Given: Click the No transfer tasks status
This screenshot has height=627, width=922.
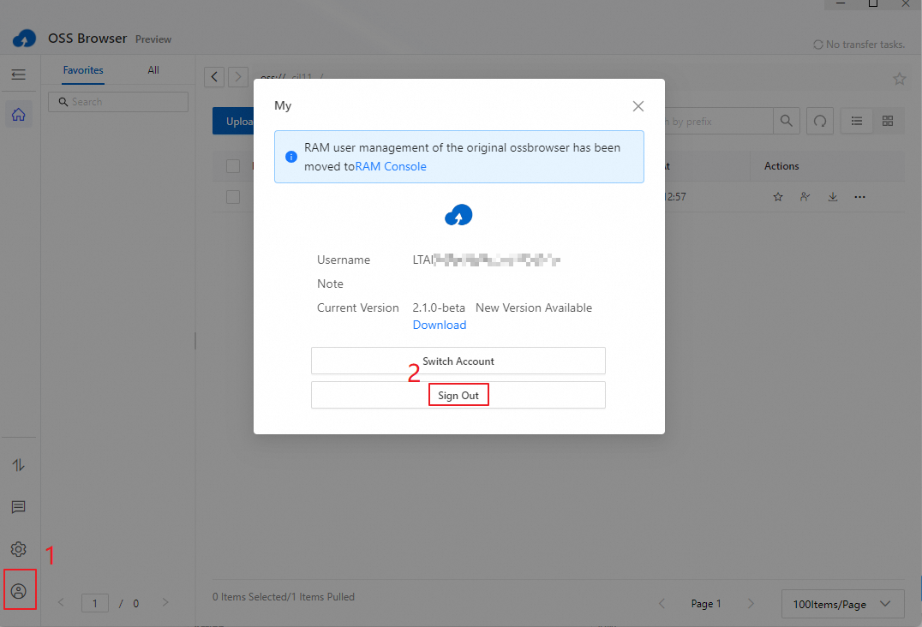Looking at the screenshot, I should click(x=859, y=45).
